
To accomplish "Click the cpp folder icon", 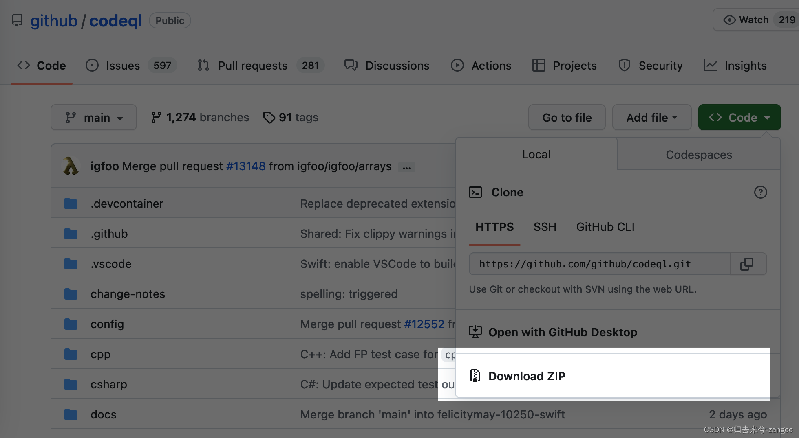I will [71, 354].
